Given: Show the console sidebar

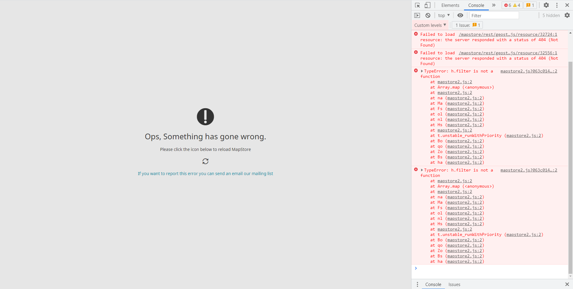Looking at the screenshot, I should coord(417,16).
